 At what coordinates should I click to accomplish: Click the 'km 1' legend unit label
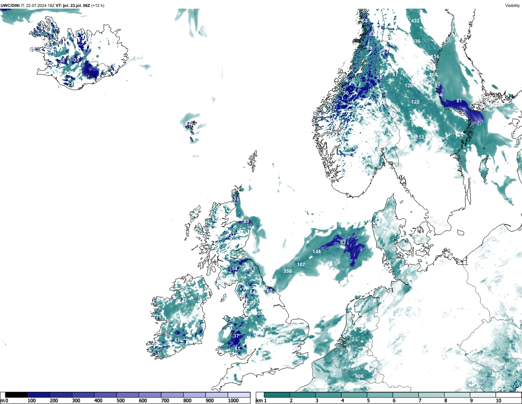pyautogui.click(x=261, y=401)
